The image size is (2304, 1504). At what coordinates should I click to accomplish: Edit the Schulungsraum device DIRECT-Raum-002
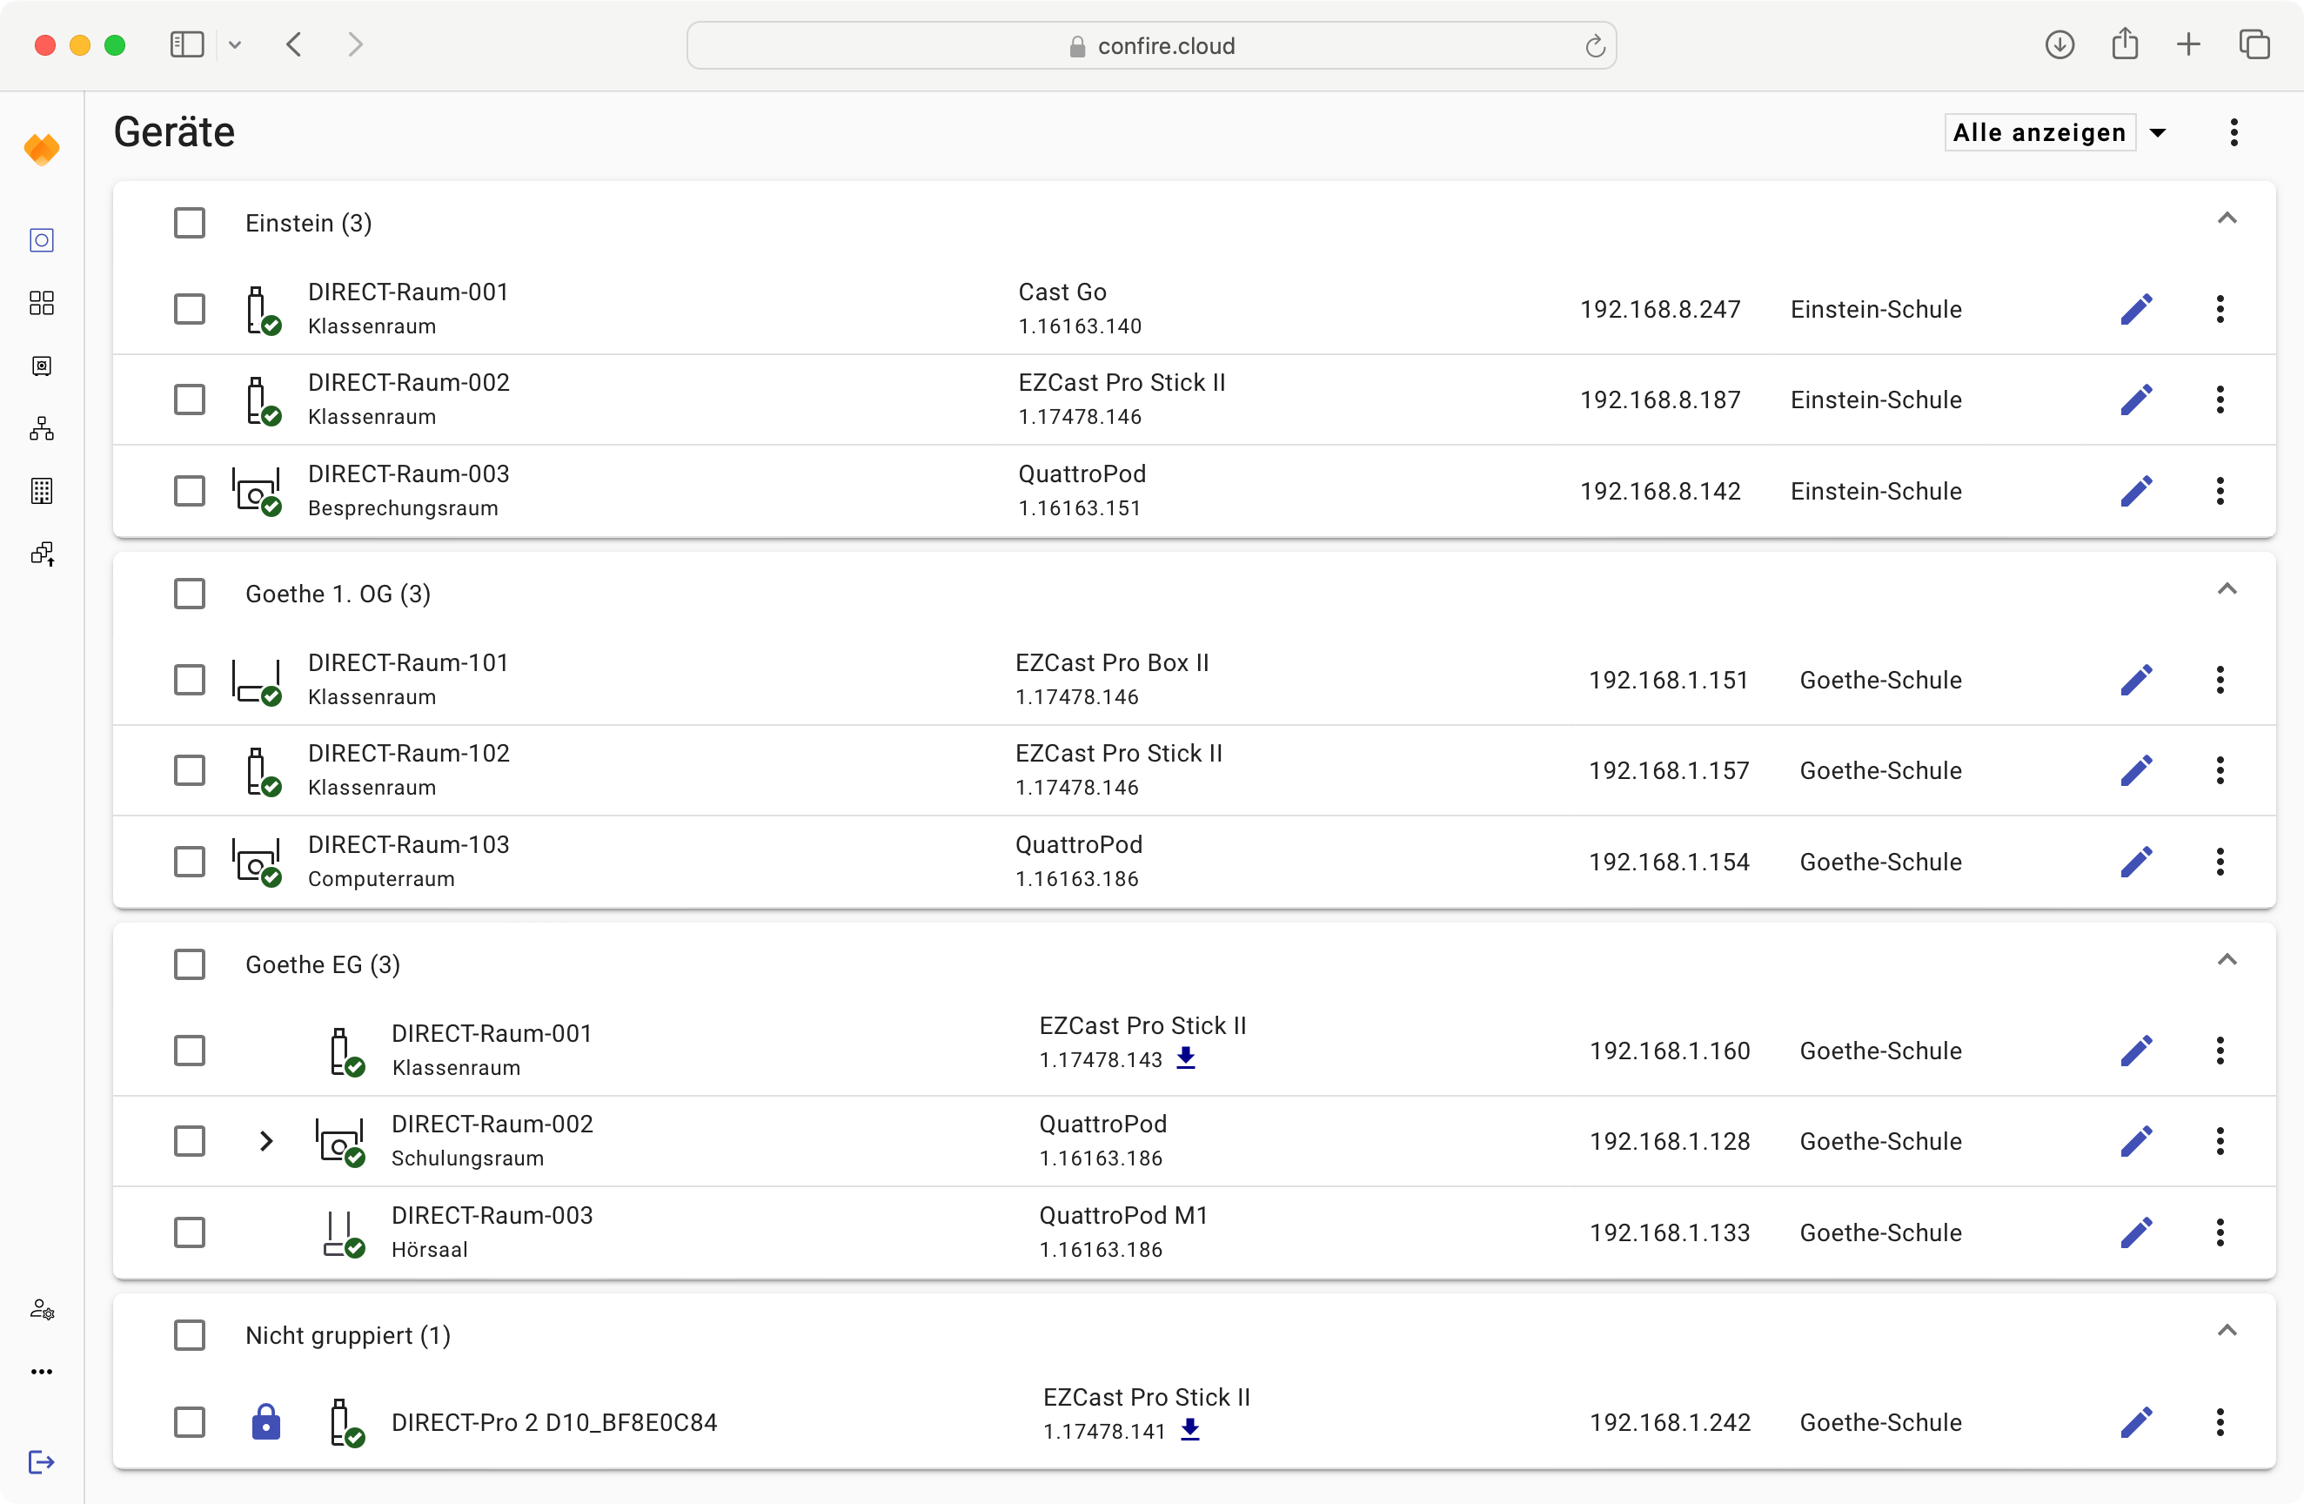pos(2135,1141)
